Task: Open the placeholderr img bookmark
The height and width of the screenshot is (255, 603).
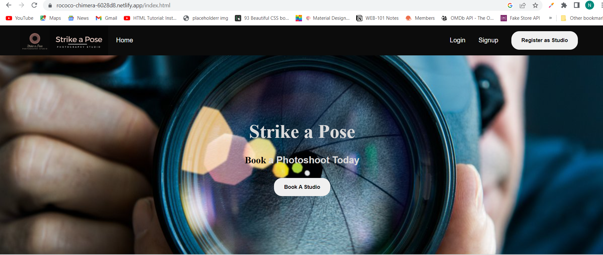Action: (206, 18)
